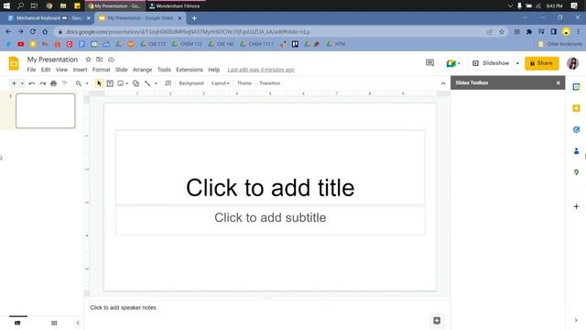Open the Slide menu

122,70
